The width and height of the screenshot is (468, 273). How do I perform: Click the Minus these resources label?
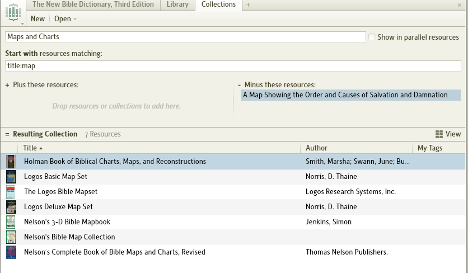pos(280,84)
